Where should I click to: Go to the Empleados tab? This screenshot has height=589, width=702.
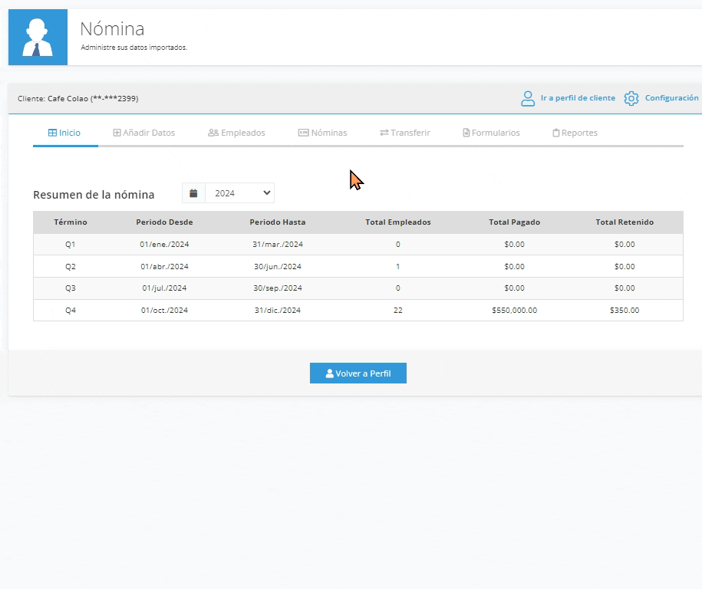(236, 133)
